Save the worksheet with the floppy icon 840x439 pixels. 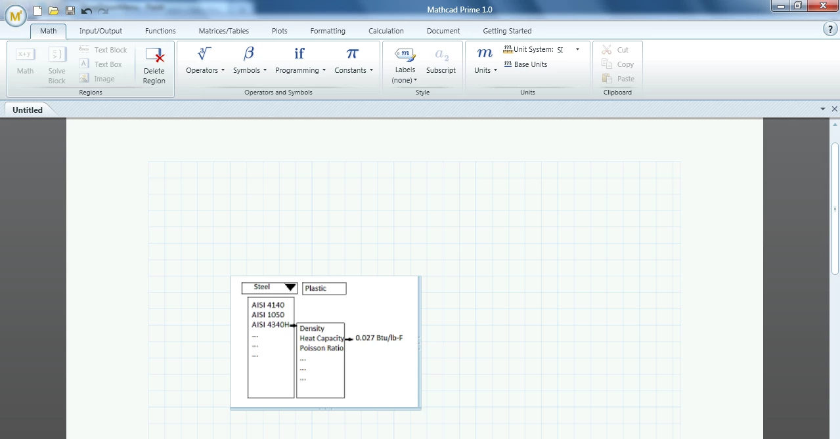coord(70,10)
